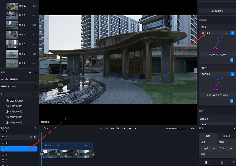Switch to the 场景资源 tab

[5, 87]
